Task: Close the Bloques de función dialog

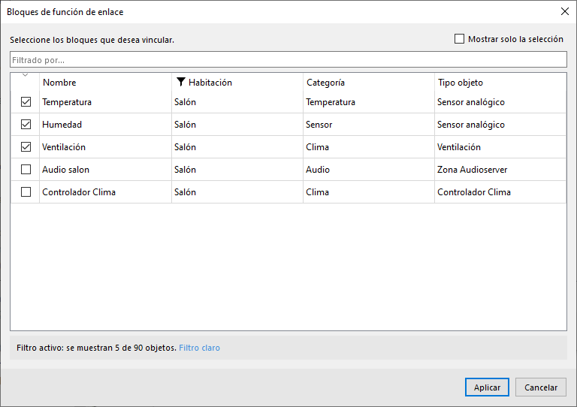Action: (x=564, y=11)
